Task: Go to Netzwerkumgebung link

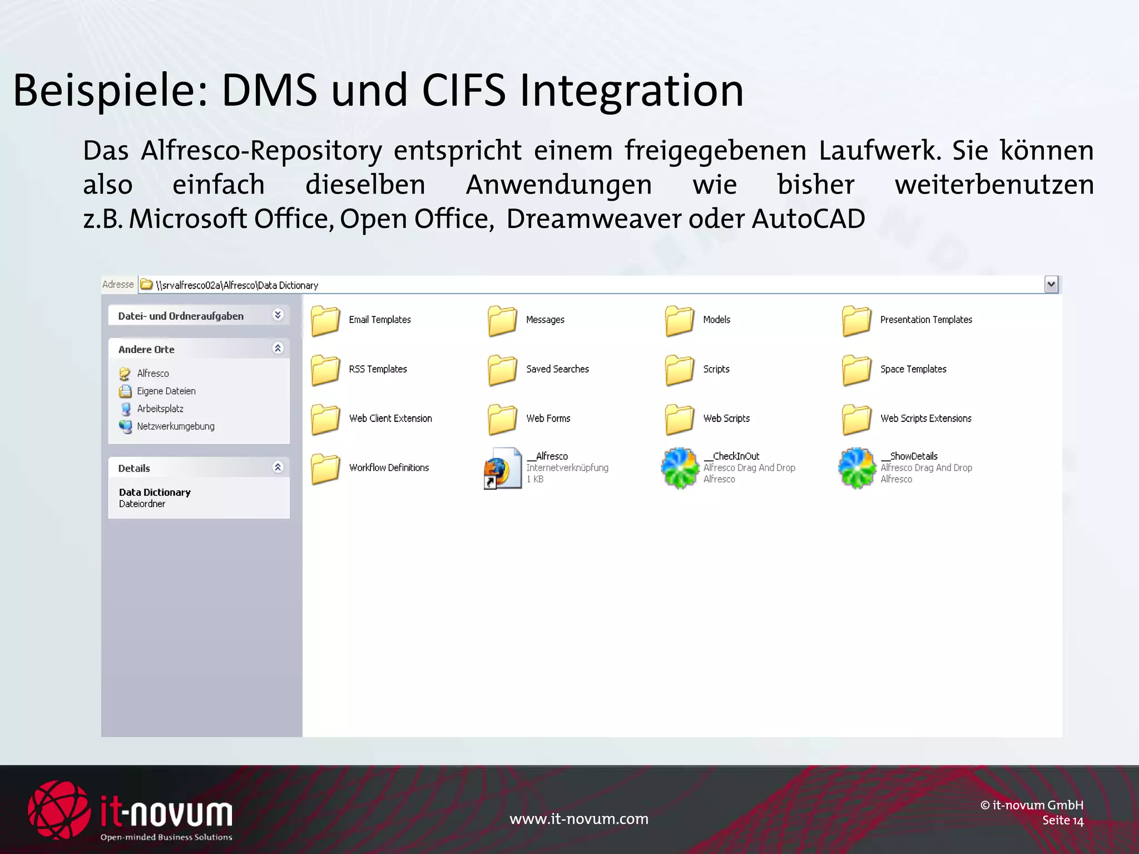Action: (x=176, y=426)
